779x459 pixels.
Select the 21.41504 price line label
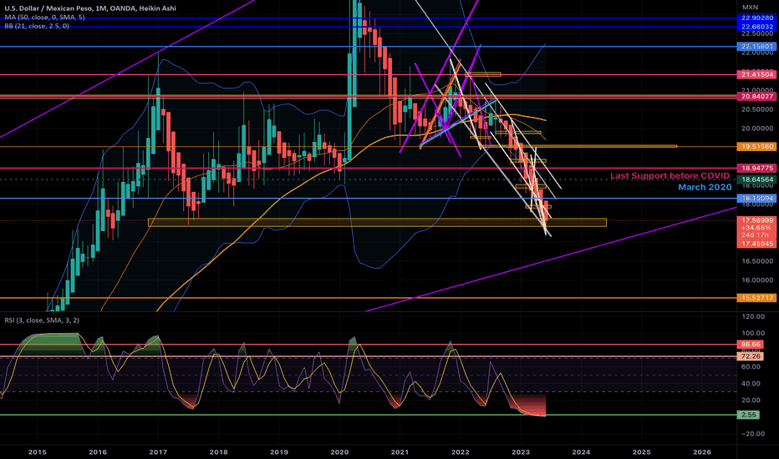click(x=757, y=74)
